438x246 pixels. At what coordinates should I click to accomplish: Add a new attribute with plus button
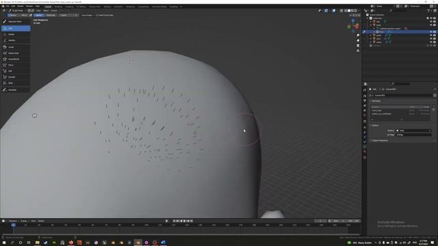(433, 106)
